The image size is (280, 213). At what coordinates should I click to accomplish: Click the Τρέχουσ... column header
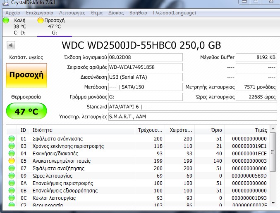point(150,130)
